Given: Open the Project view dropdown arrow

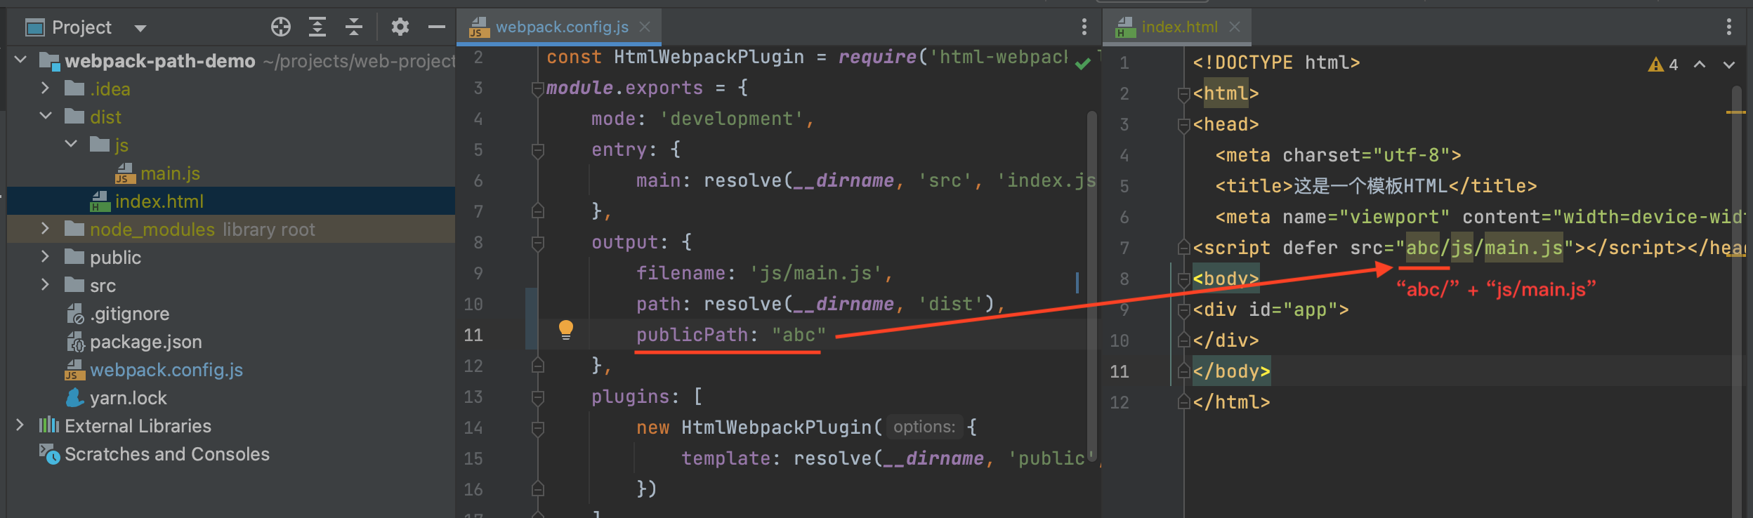Looking at the screenshot, I should click(140, 28).
